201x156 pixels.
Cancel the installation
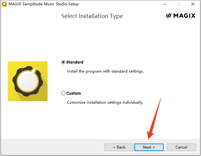tap(181, 147)
